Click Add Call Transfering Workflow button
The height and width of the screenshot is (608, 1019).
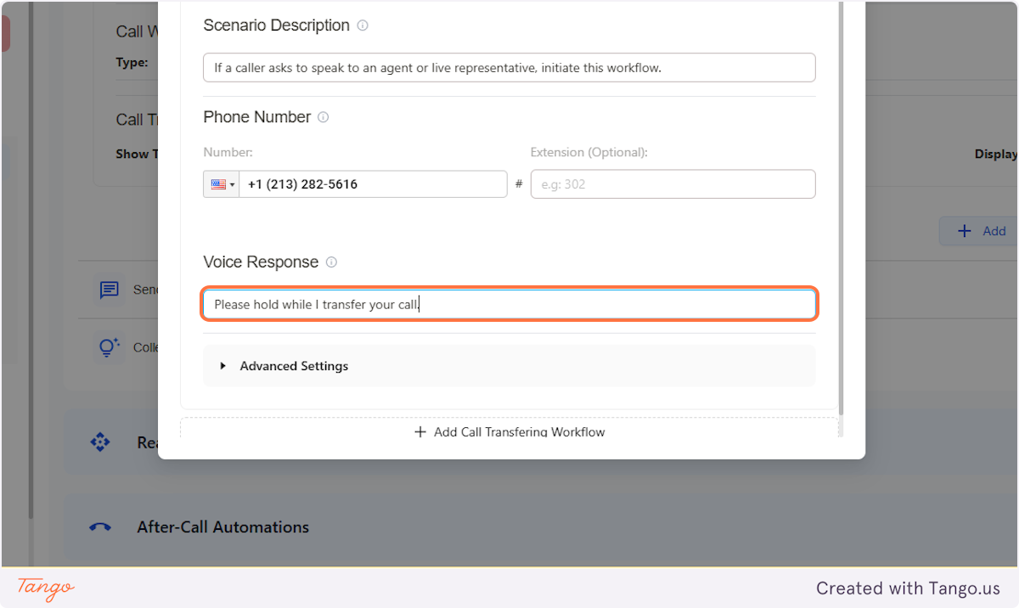click(509, 431)
